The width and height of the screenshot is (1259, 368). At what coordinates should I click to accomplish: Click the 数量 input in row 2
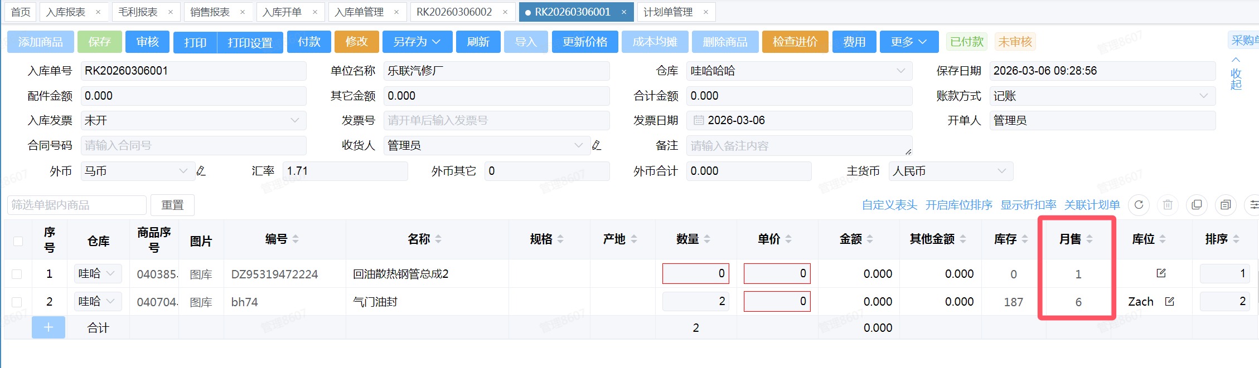point(696,301)
